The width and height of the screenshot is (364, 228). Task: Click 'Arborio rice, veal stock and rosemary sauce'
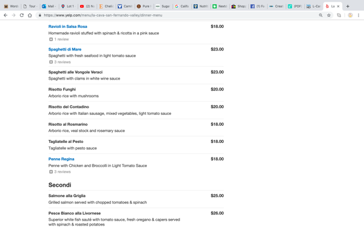[87, 131]
